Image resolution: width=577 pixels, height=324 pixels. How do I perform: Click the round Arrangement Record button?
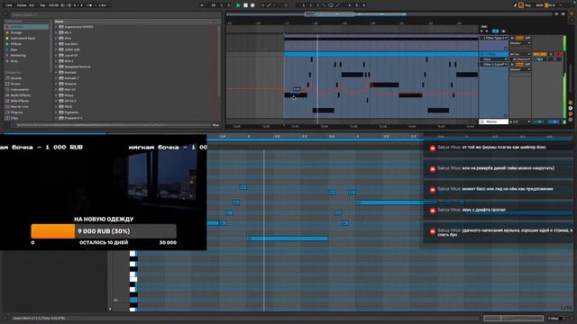[252, 5]
